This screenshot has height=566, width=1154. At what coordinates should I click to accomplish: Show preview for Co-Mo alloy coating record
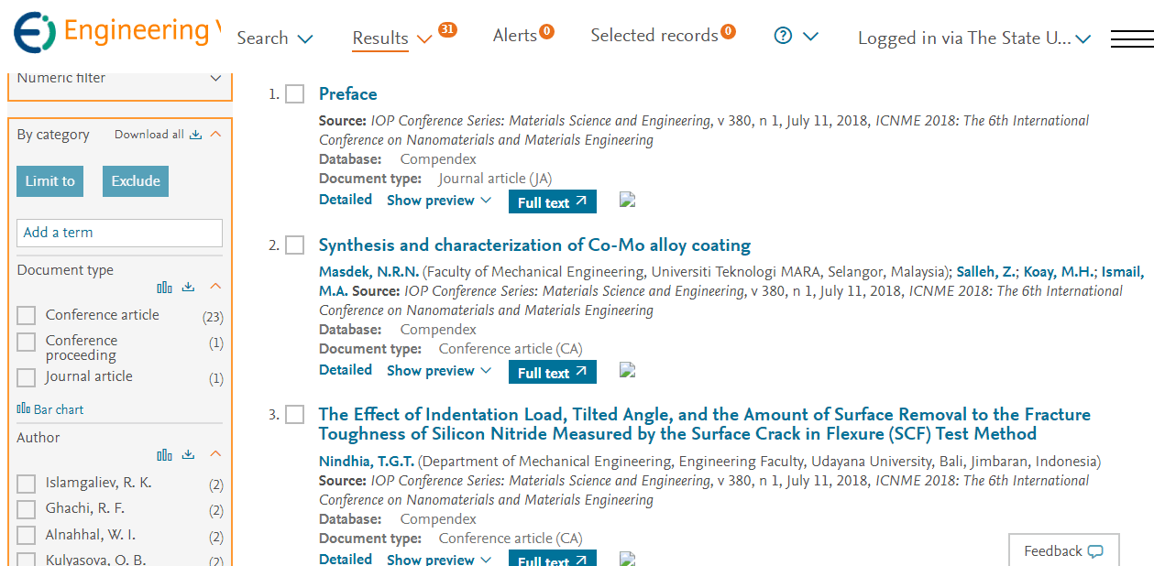point(439,370)
